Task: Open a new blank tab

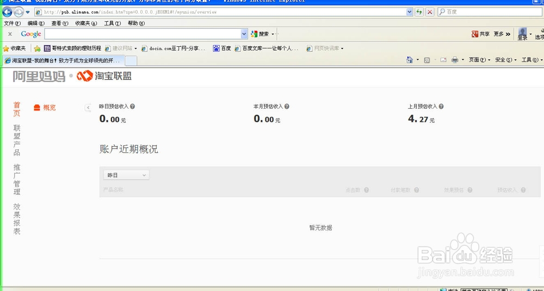Action: [131, 61]
